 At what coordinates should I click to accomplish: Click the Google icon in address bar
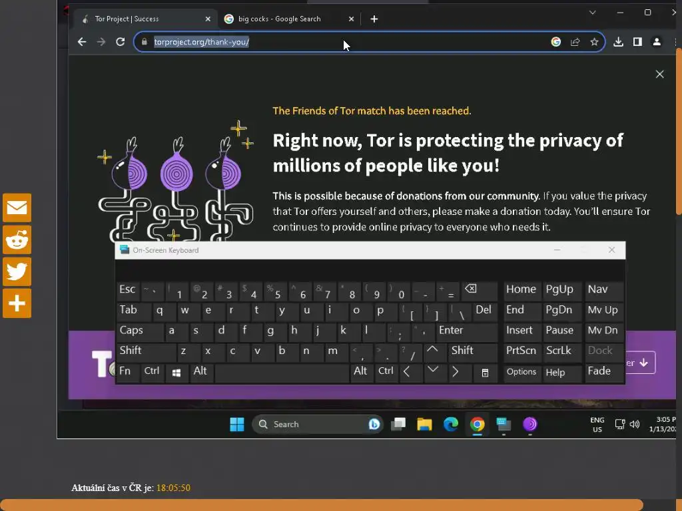coord(556,42)
